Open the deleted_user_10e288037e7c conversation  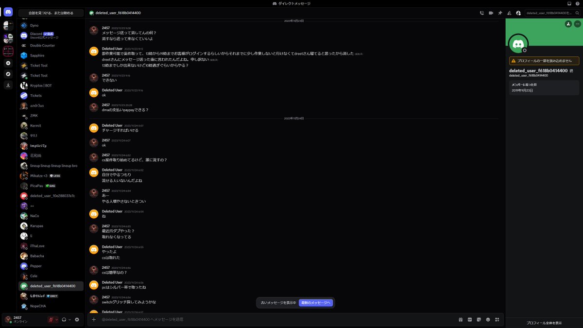point(51,196)
